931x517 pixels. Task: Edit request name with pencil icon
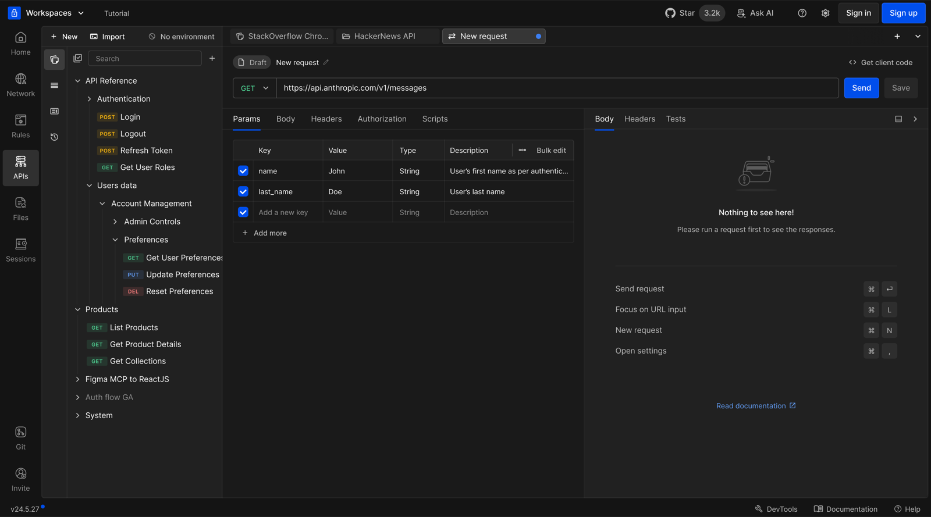click(x=326, y=62)
